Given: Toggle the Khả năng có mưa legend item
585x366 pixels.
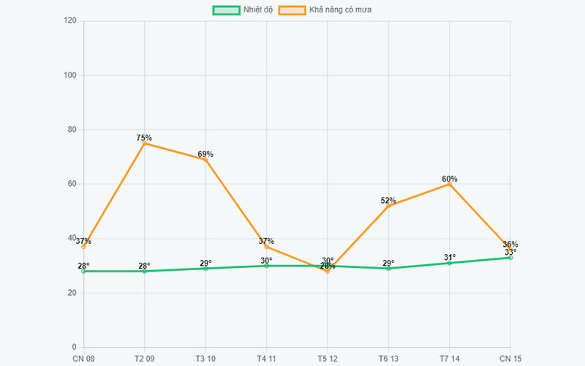Looking at the screenshot, I should (325, 10).
